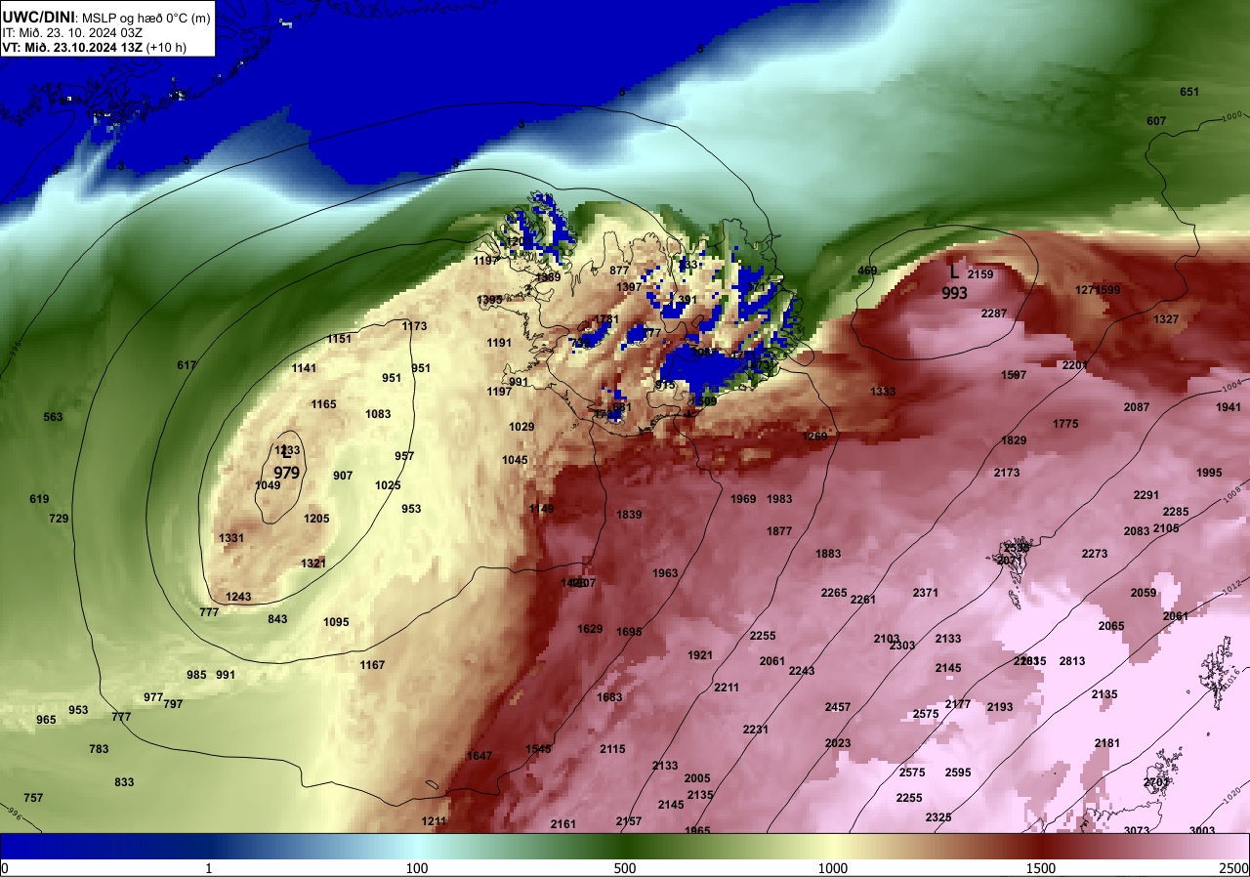Image resolution: width=1250 pixels, height=877 pixels.
Task: Select the IT: Mið. 23. 10. 2024 03Z line
Action: pyautogui.click(x=73, y=32)
